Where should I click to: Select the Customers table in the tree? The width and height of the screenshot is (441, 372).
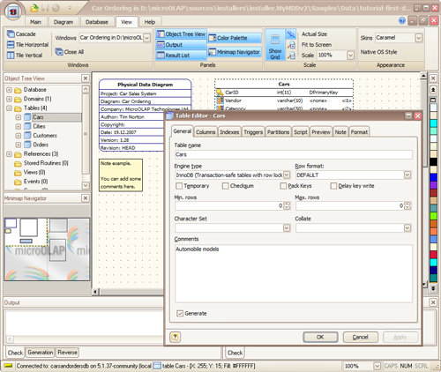[45, 136]
